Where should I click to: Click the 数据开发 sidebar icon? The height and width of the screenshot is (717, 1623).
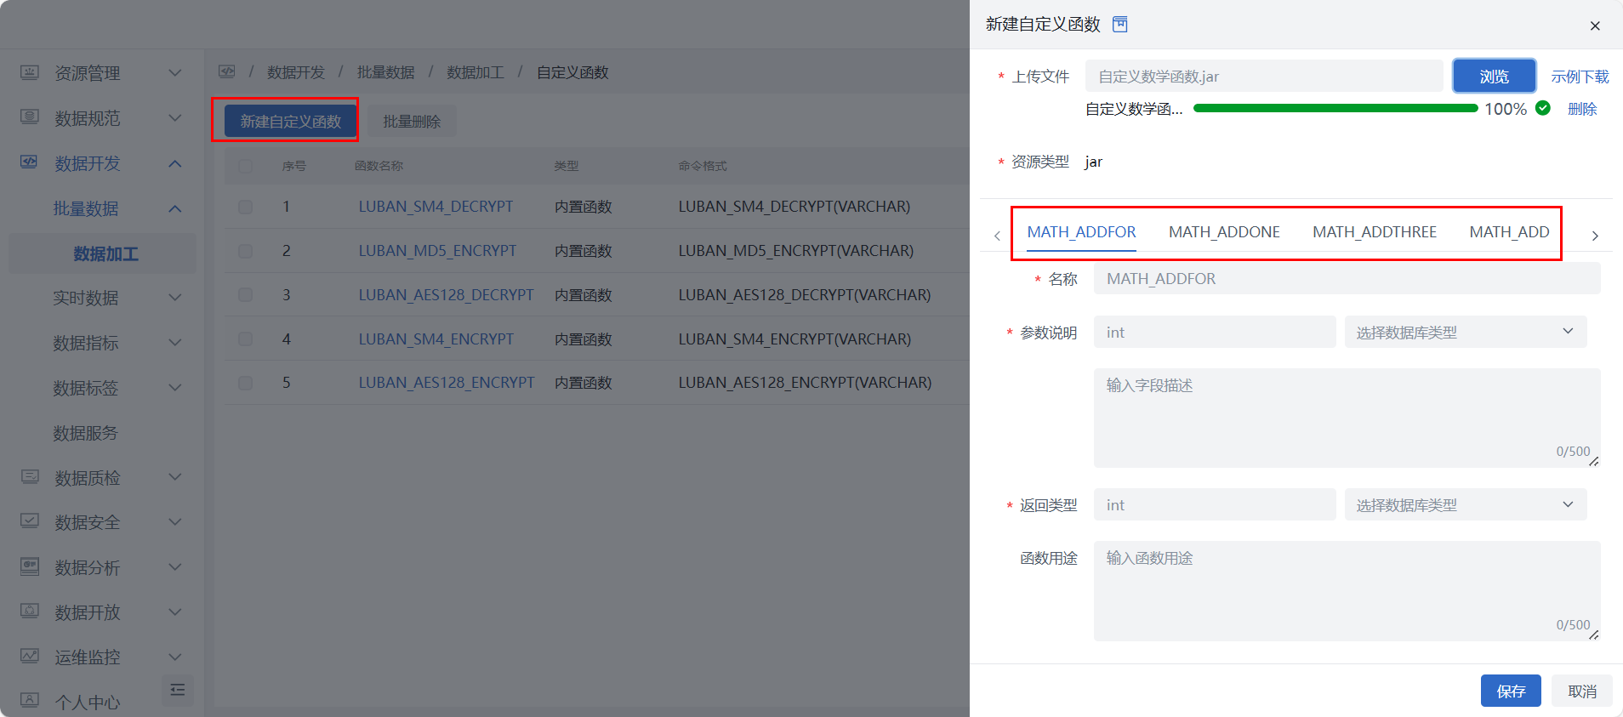pyautogui.click(x=30, y=162)
